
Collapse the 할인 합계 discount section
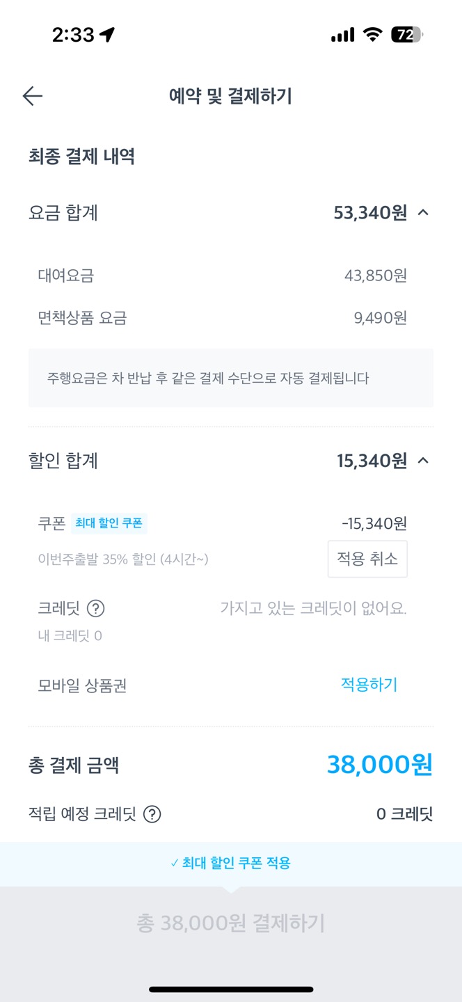point(422,461)
